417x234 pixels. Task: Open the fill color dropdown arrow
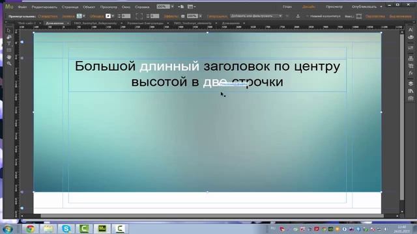coord(84,16)
